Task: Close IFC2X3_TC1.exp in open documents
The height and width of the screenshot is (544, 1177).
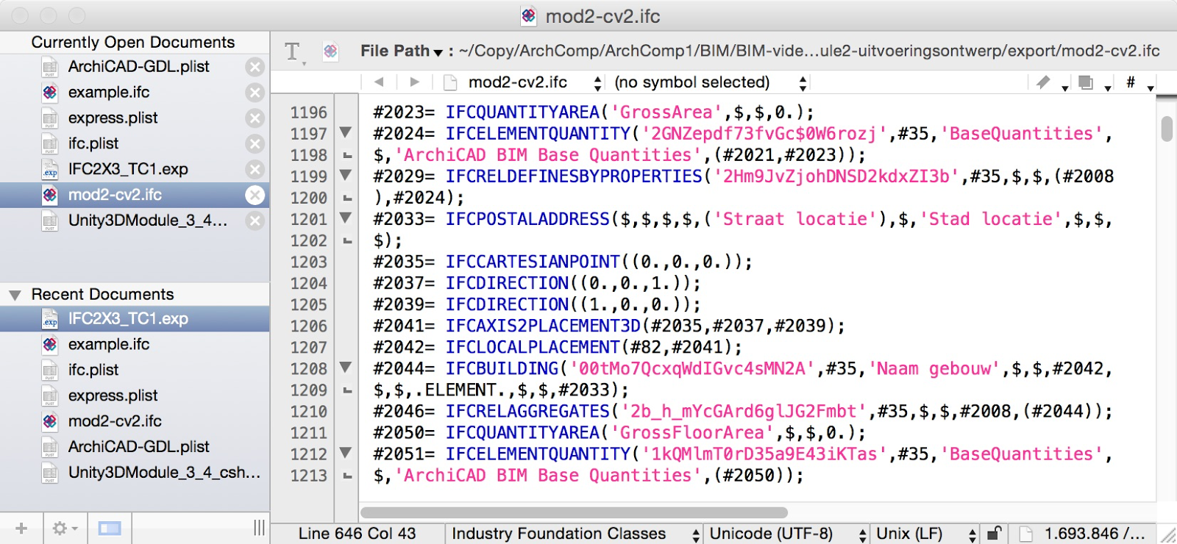Action: 255,170
